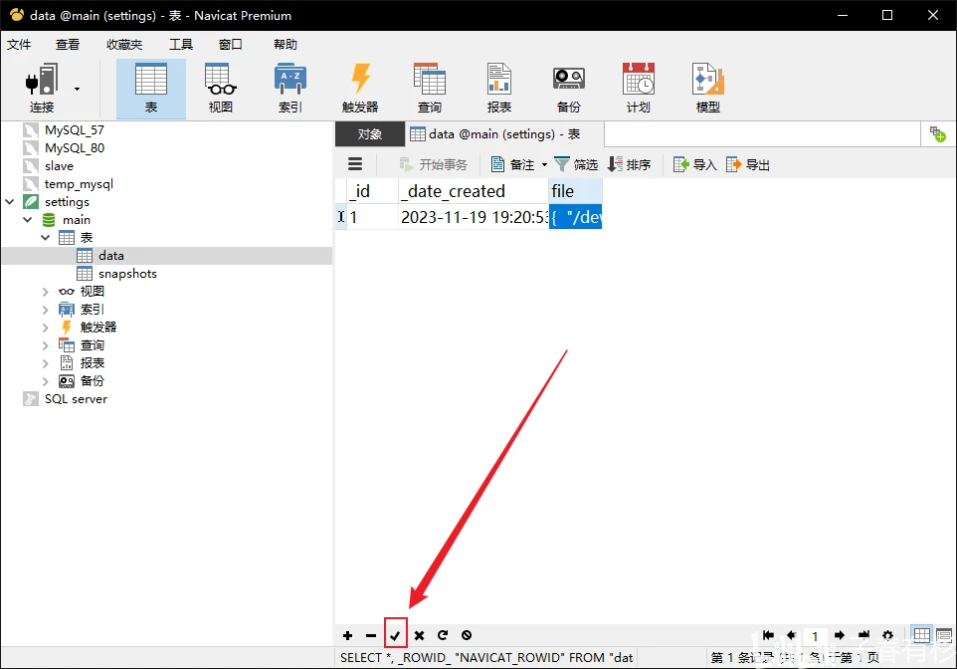957x669 pixels.
Task: Click the 筛选 filter button
Action: [x=576, y=164]
